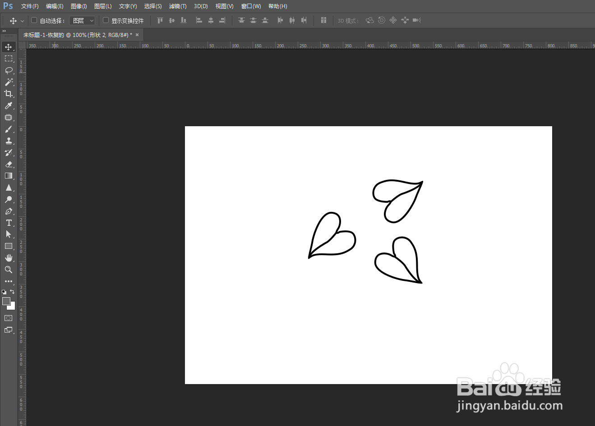Select the Eyedropper tool
Image resolution: width=595 pixels, height=426 pixels.
[x=9, y=105]
